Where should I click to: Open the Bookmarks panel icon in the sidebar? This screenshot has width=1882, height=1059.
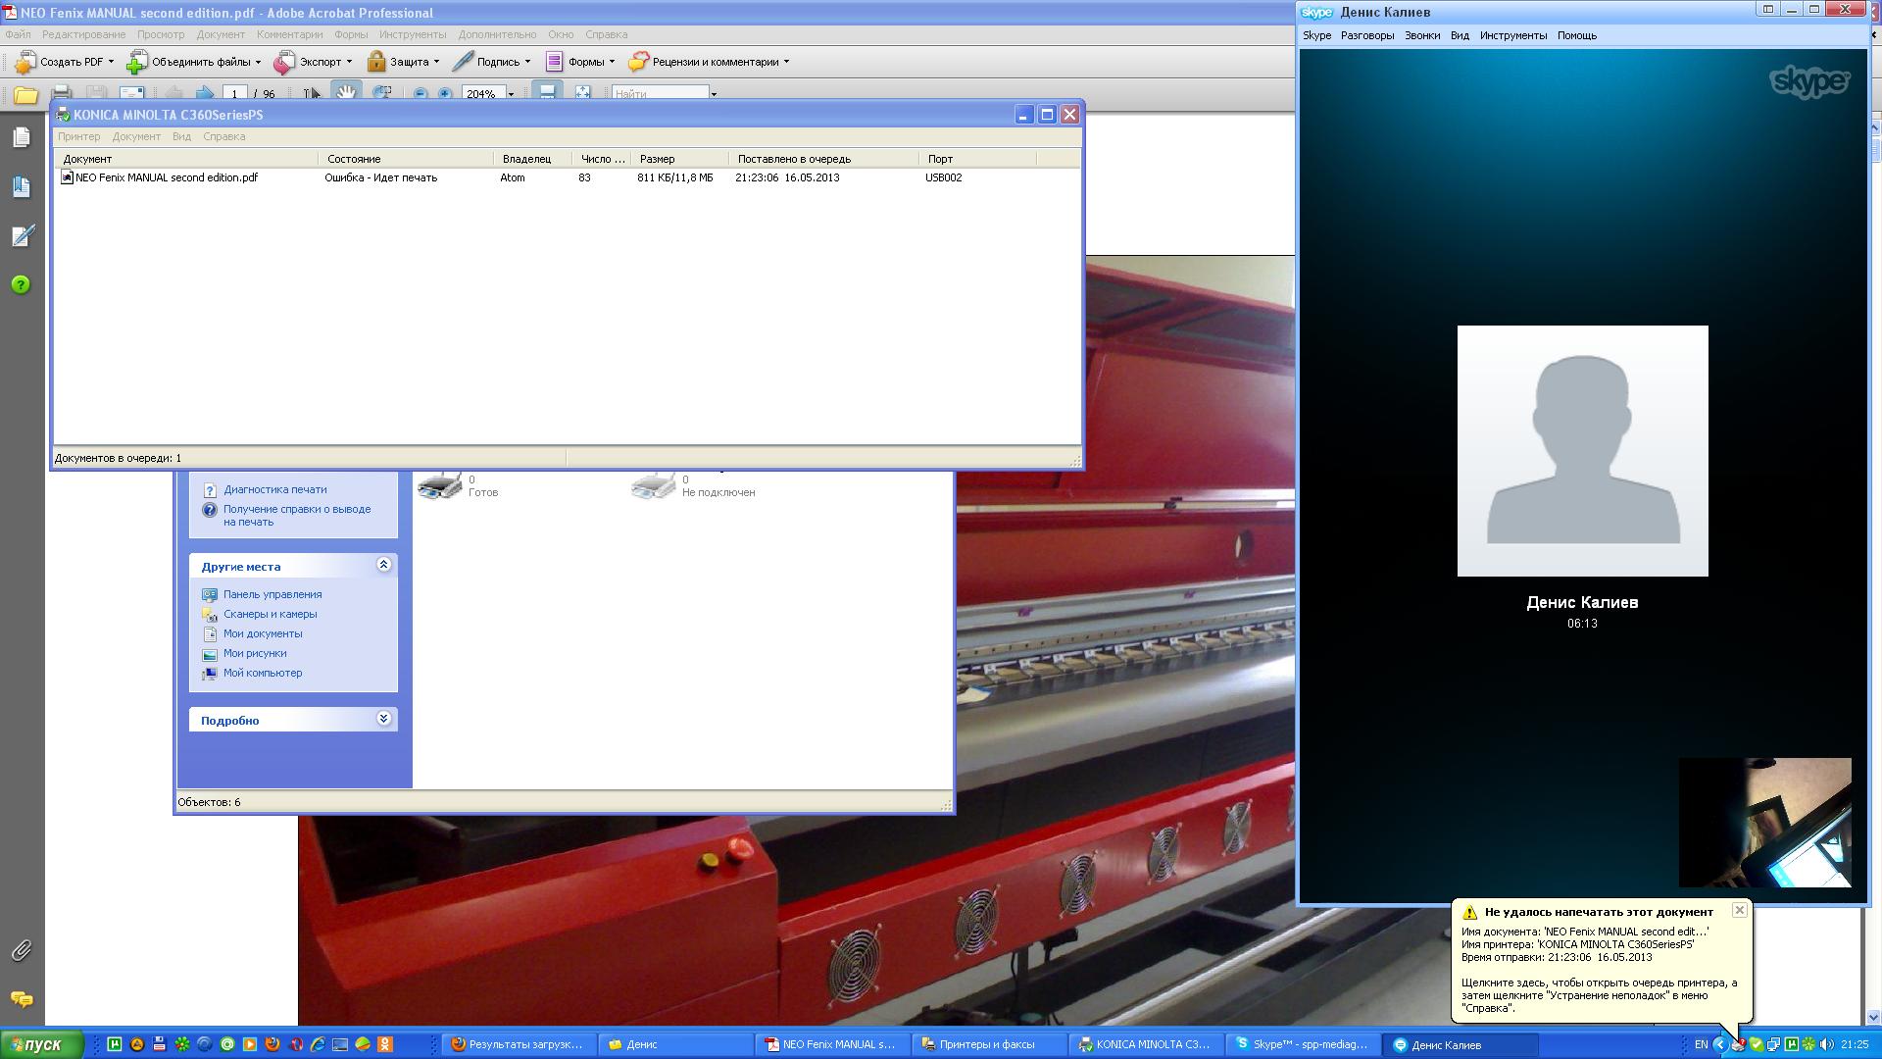(22, 186)
